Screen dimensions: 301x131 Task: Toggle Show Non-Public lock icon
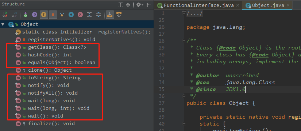tap(53, 15)
